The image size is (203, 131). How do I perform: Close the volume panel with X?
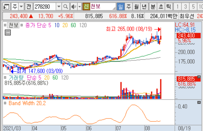[199, 77]
